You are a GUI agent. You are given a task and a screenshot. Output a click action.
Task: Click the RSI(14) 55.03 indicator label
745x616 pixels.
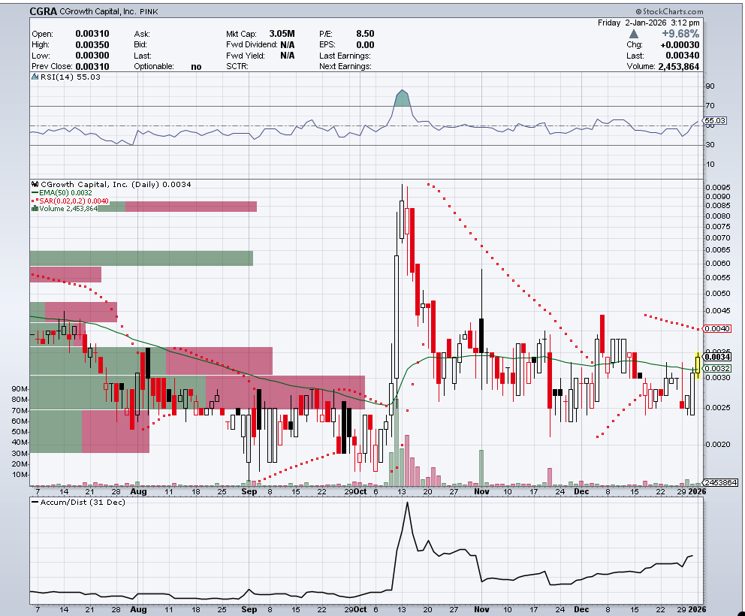click(x=71, y=77)
